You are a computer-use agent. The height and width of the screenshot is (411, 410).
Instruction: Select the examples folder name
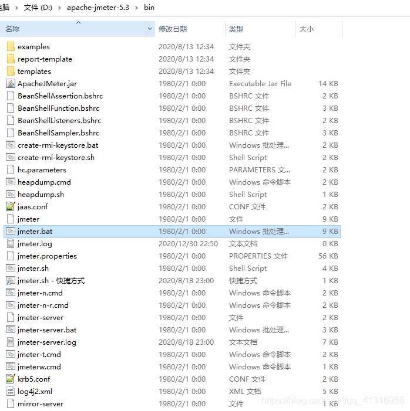(x=33, y=47)
